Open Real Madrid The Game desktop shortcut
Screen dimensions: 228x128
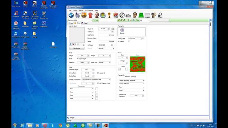pyautogui.click(x=25, y=15)
